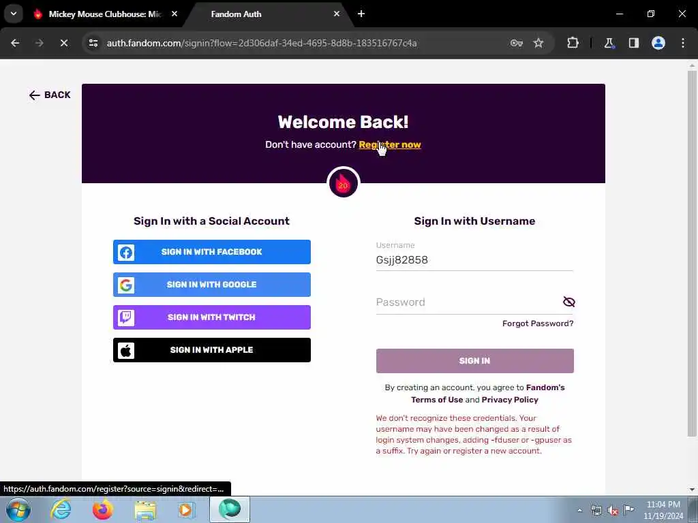Click Register now link
This screenshot has width=698, height=523.
tap(389, 144)
